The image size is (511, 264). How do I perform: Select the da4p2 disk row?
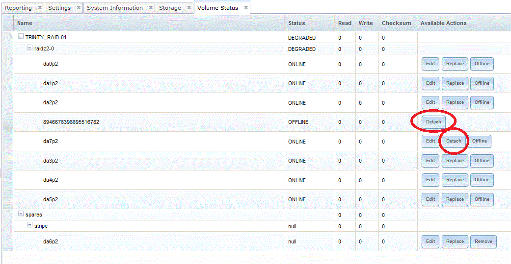coord(147,180)
